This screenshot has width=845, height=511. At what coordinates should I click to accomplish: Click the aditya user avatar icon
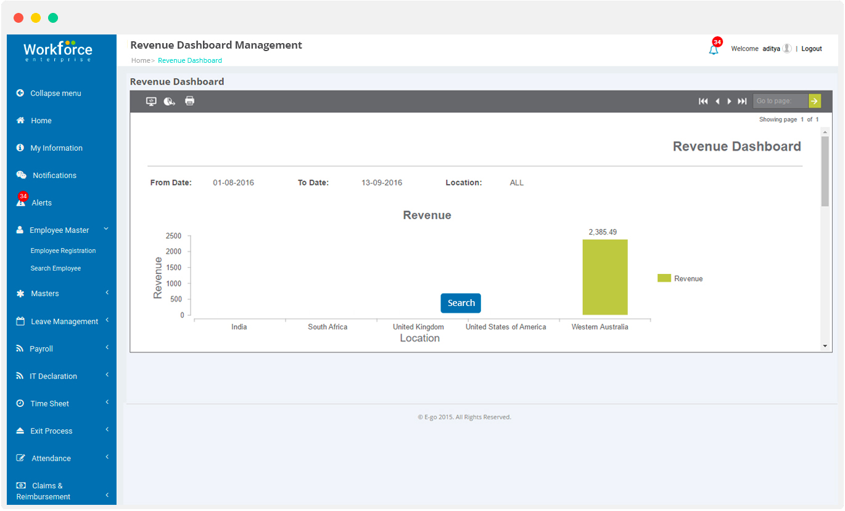[x=787, y=48]
